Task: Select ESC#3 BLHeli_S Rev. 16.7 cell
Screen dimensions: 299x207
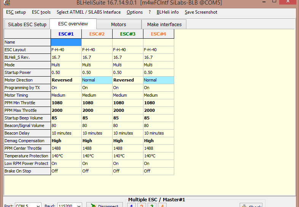Action: (x=128, y=57)
